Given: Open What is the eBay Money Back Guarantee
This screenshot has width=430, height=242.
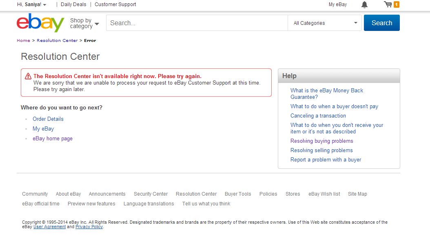Looking at the screenshot, I should coord(327,94).
